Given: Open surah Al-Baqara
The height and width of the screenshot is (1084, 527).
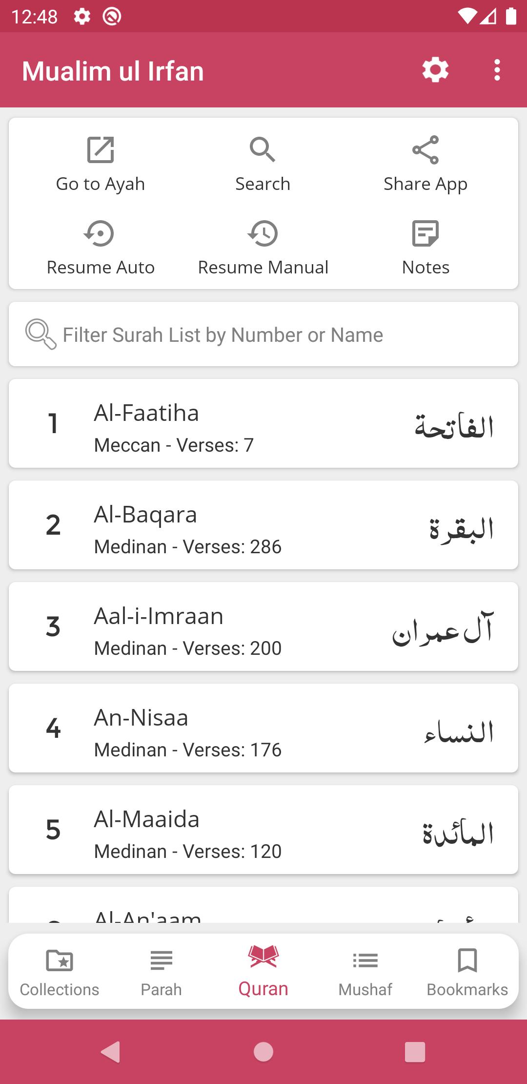Looking at the screenshot, I should (x=263, y=525).
